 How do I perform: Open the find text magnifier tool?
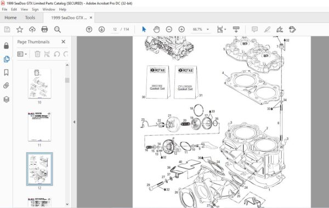click(x=57, y=30)
